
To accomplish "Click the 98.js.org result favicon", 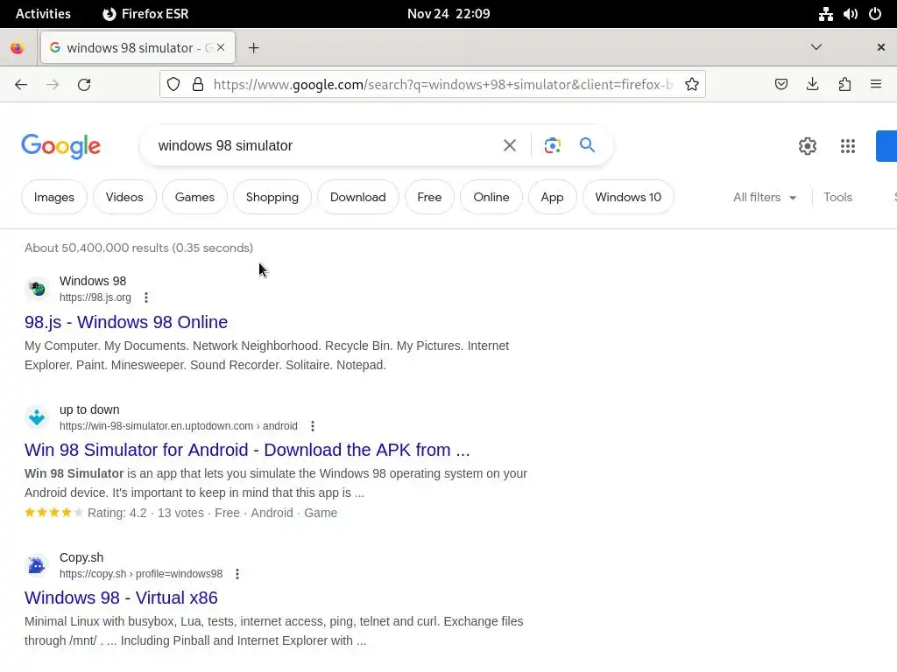I will 37,289.
